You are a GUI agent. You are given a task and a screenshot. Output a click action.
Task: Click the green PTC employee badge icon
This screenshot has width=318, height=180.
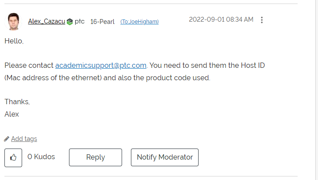coord(69,21)
